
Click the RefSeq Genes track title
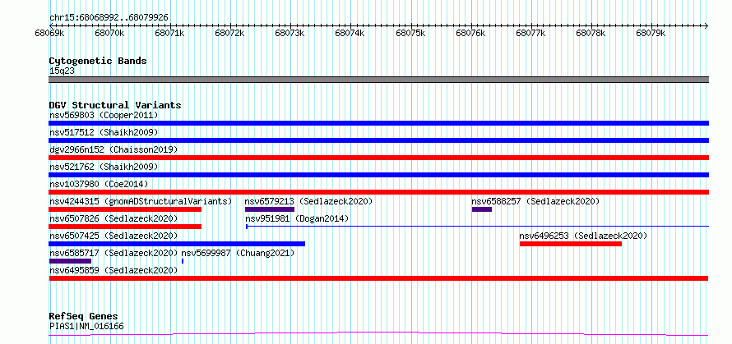83,317
